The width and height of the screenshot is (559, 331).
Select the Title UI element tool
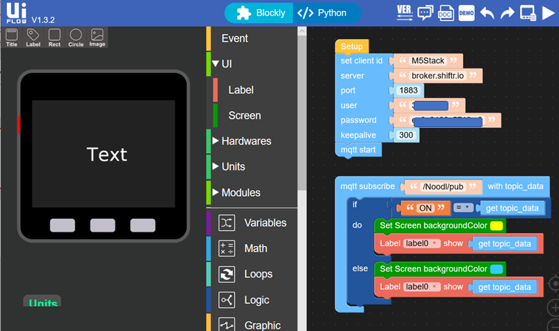point(12,38)
